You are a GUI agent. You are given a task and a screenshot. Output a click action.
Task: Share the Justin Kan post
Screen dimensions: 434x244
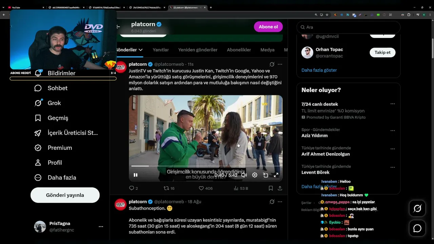280,188
